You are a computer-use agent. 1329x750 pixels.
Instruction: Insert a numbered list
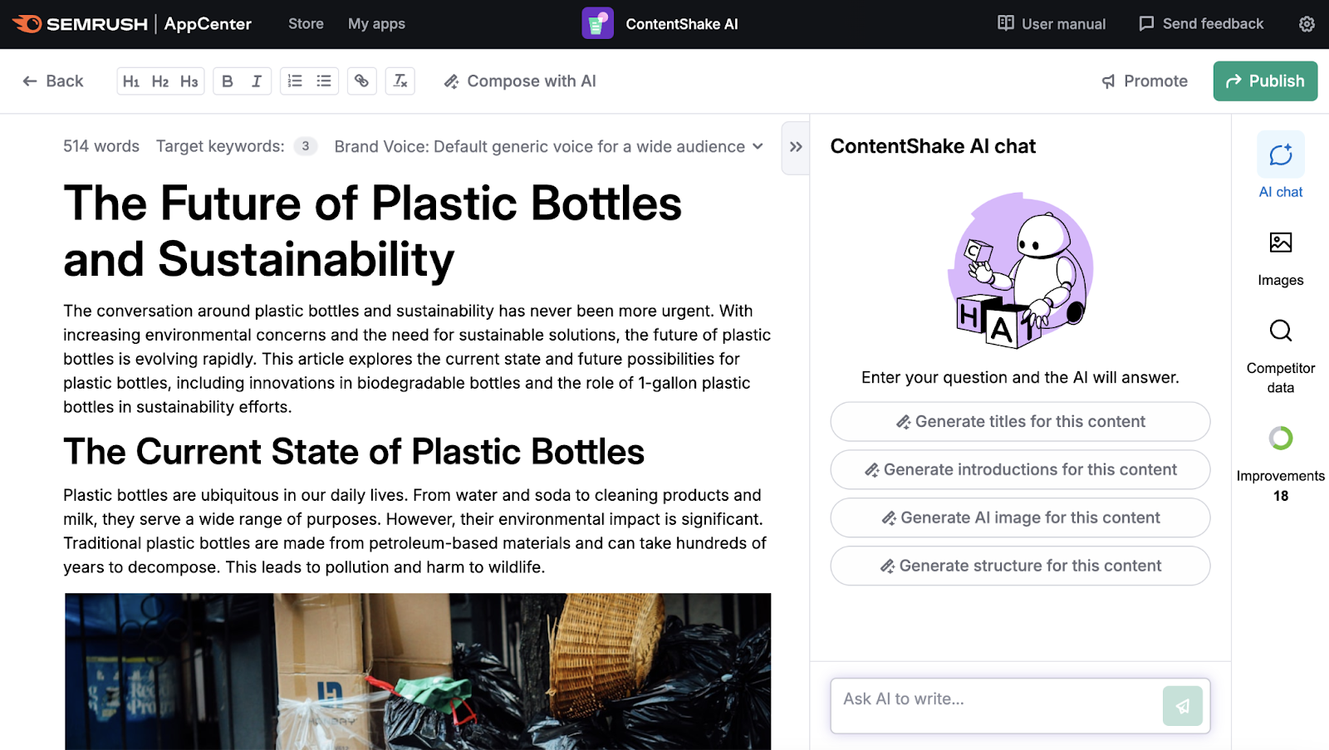pyautogui.click(x=295, y=81)
